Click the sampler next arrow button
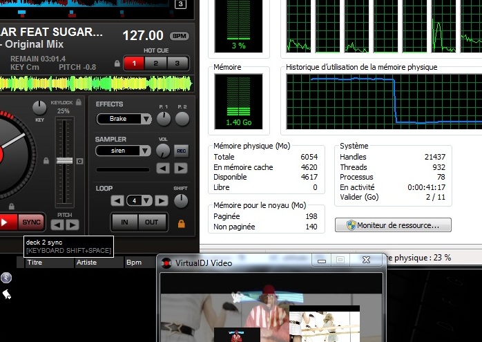482x342 pixels. 181,169
